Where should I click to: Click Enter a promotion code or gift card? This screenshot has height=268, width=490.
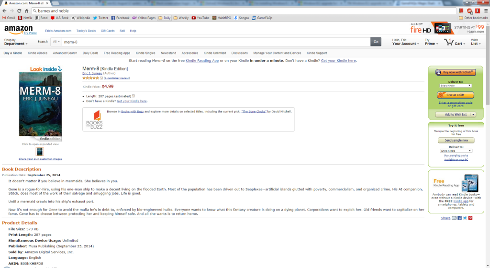click(x=456, y=104)
